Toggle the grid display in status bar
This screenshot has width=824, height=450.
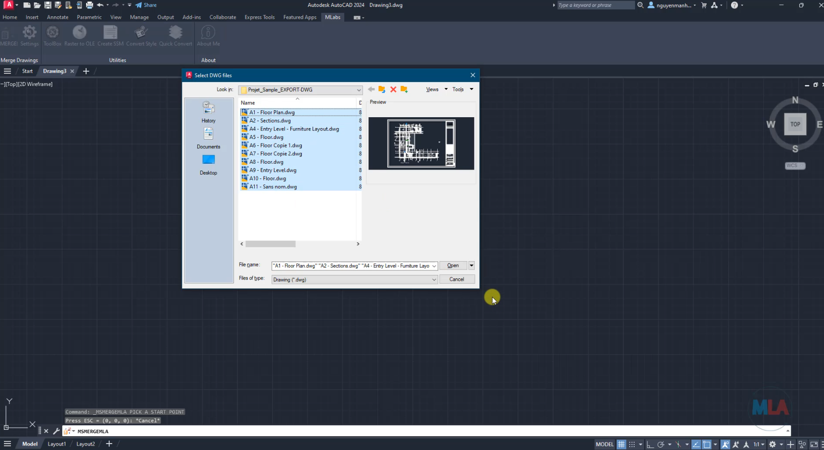tap(621, 444)
